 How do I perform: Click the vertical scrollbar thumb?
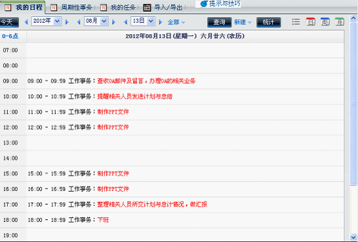(x=353, y=103)
